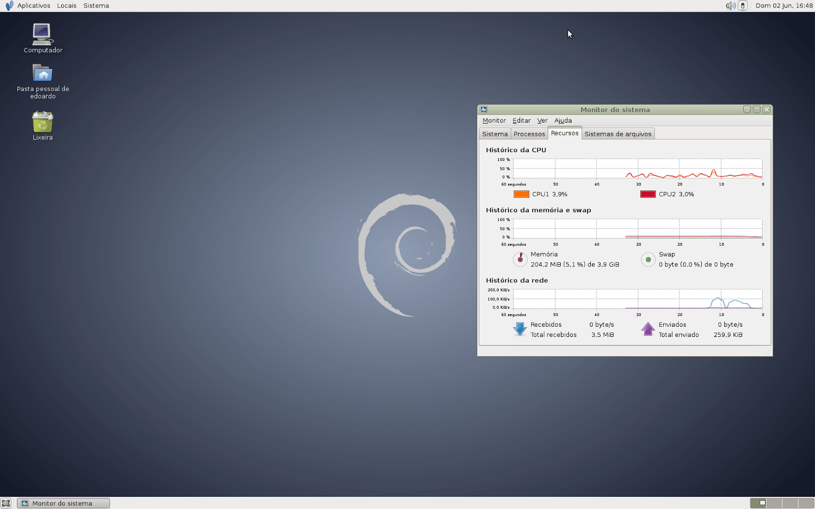Screen dimensions: 815x509
Task: Maximize the Monitor do sistema window
Action: [756, 109]
